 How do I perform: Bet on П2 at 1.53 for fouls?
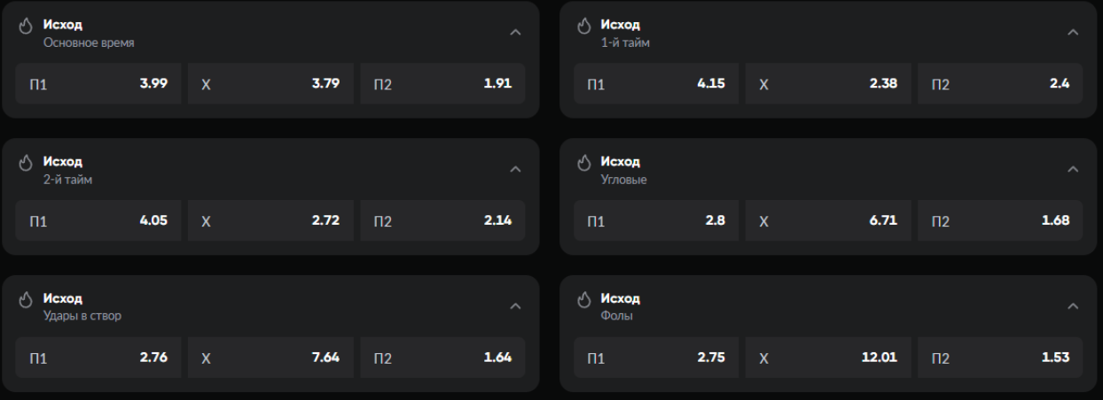tap(999, 358)
